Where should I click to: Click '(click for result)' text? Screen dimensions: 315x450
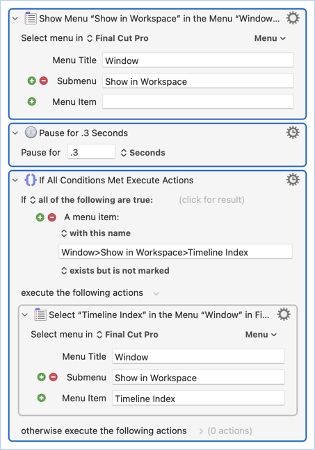pyautogui.click(x=212, y=200)
